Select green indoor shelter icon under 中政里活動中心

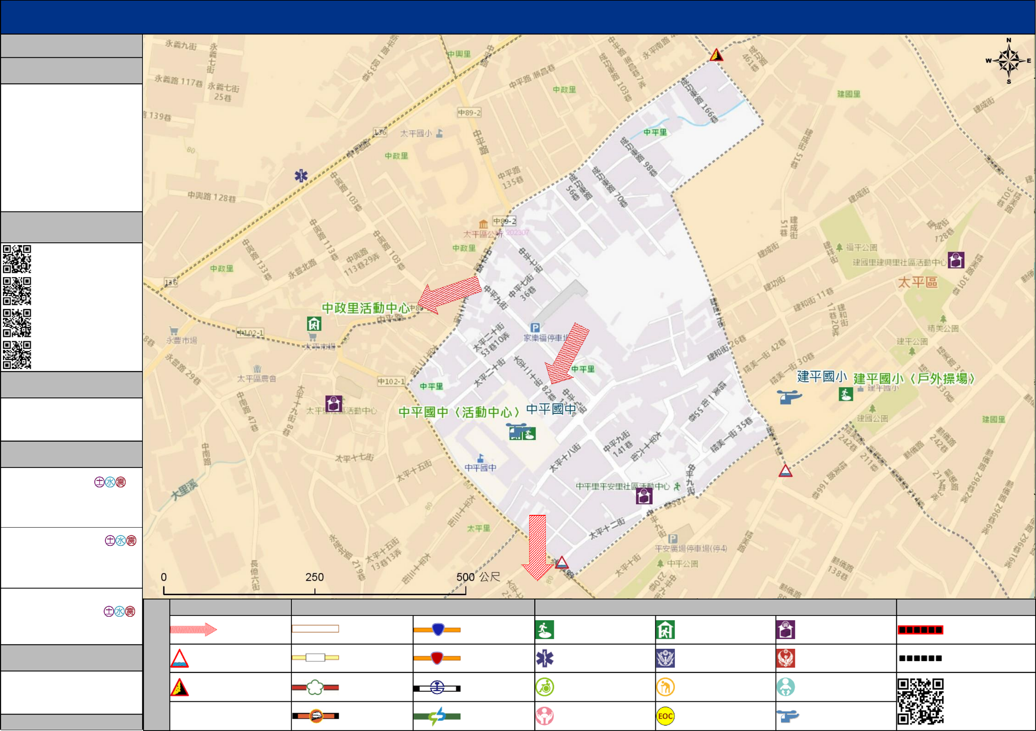click(x=314, y=323)
